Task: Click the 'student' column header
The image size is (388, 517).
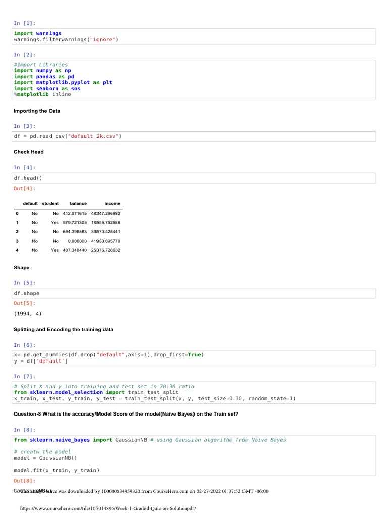Action: pyautogui.click(x=51, y=204)
